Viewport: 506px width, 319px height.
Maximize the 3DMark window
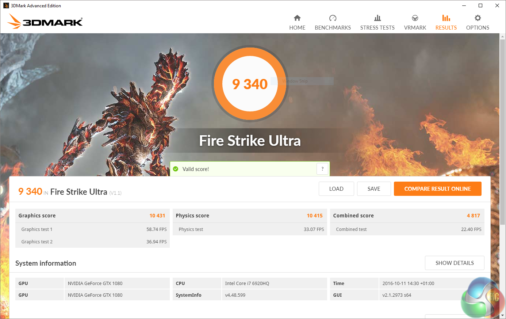click(480, 5)
